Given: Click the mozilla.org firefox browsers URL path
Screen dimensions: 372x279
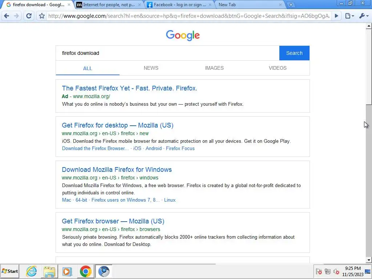Looking at the screenshot, I should tap(111, 230).
